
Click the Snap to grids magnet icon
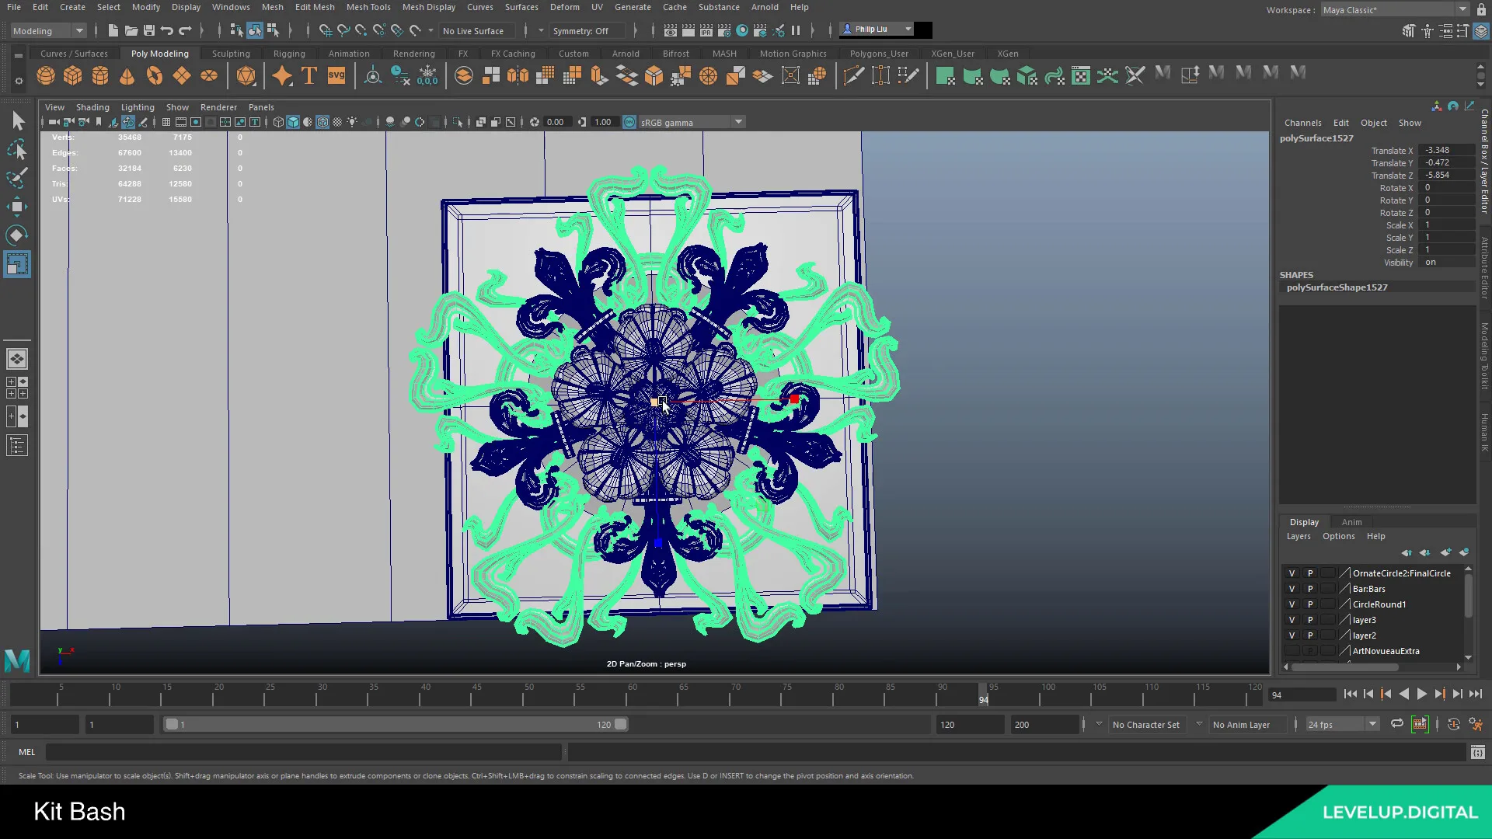tap(324, 31)
